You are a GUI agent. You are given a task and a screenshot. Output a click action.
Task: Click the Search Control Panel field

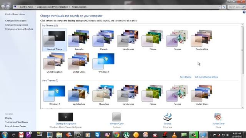(x=236, y=7)
